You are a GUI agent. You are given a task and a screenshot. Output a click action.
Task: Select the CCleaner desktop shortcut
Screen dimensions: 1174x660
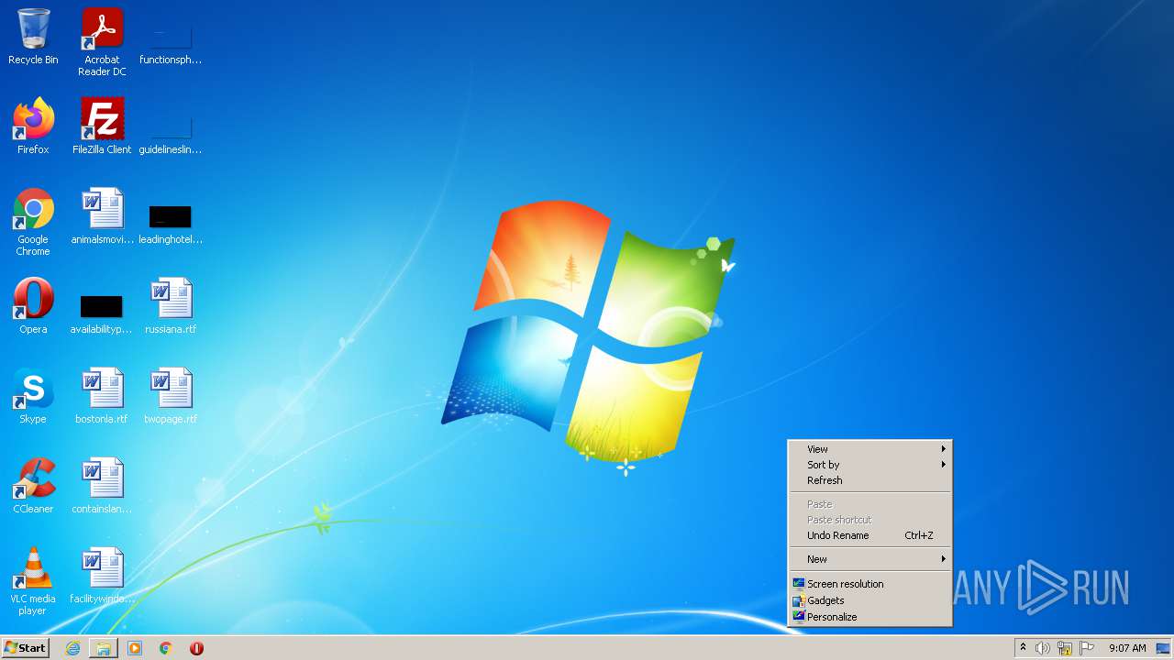33,486
